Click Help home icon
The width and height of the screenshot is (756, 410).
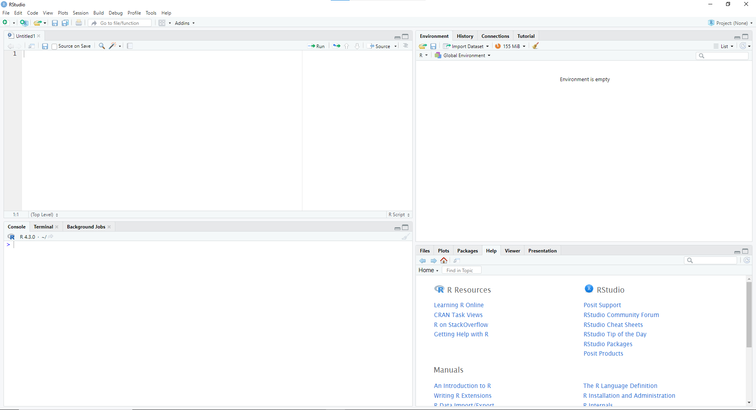[x=444, y=260]
